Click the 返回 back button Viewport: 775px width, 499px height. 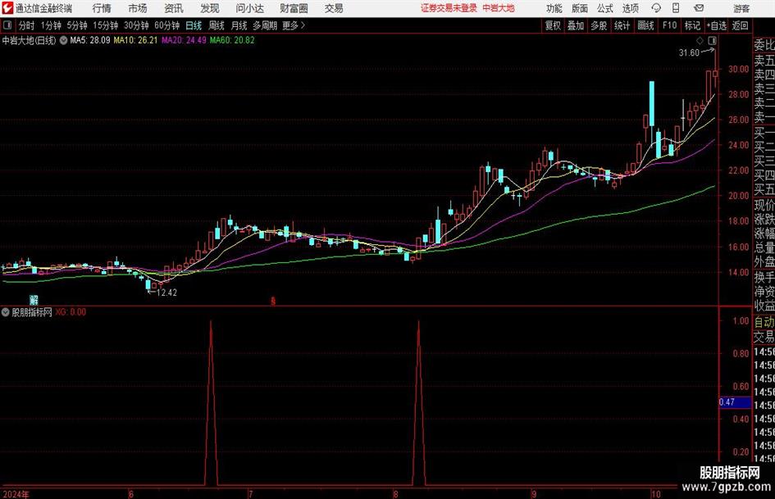click(x=740, y=25)
